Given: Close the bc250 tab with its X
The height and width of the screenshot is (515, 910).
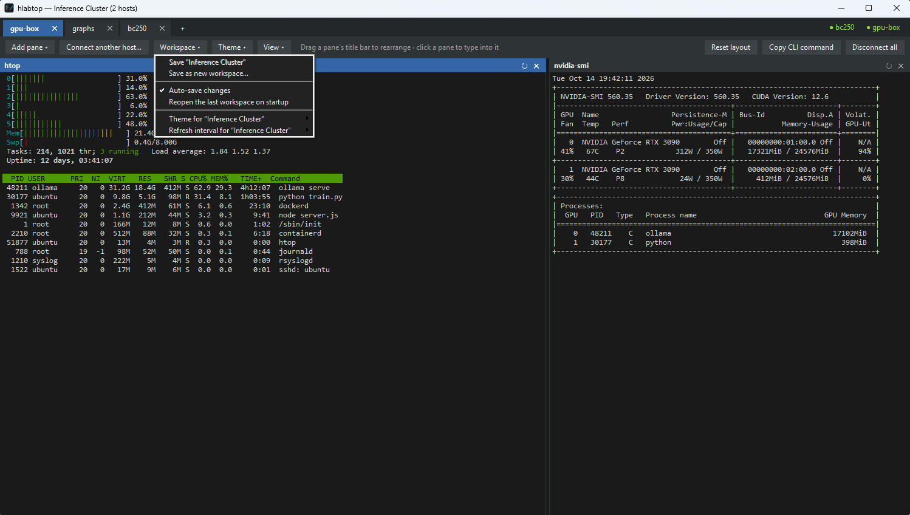Looking at the screenshot, I should (162, 29).
